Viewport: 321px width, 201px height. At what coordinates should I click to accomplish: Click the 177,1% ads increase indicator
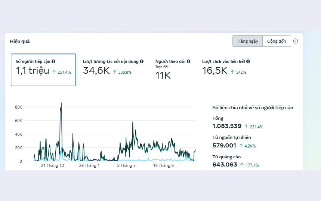(250, 165)
